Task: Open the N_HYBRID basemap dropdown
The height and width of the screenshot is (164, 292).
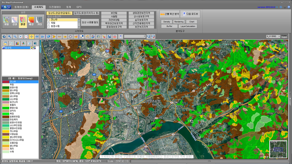Action: (x=273, y=36)
